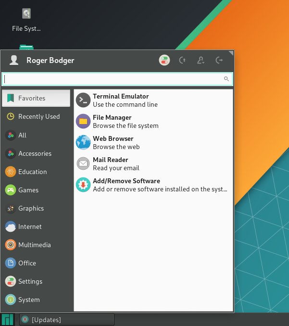Click the Internet category label

[30, 226]
